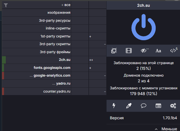
Task: Click total blocked 179 948 (12%)
Action: pyautogui.click(x=143, y=94)
